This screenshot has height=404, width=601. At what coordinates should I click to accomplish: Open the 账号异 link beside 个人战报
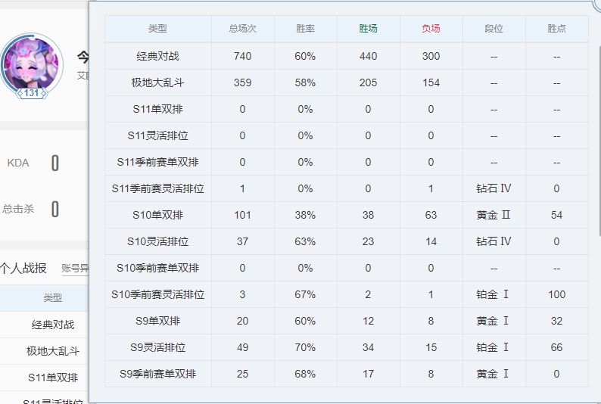click(75, 268)
